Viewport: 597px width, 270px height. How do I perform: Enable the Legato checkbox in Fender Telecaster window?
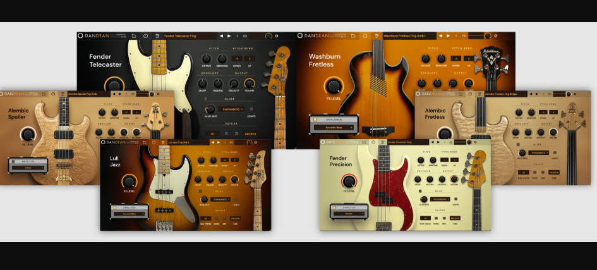tap(251, 109)
